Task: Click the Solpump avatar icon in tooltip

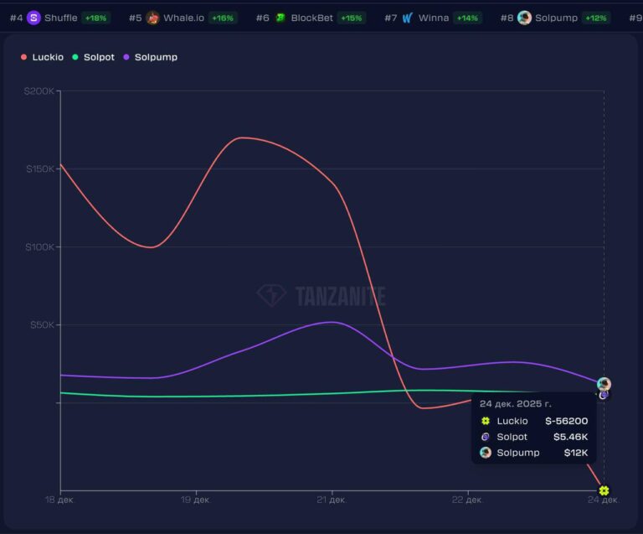Action: [486, 453]
